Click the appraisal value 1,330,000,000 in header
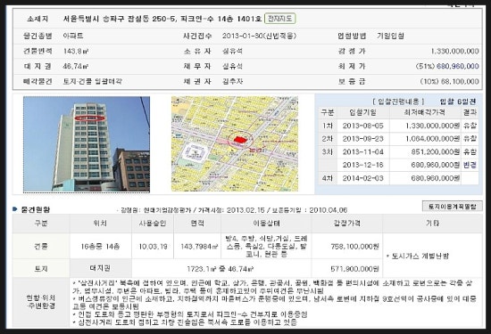 click(454, 51)
